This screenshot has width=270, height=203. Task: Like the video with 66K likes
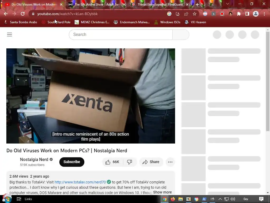[x=113, y=162]
